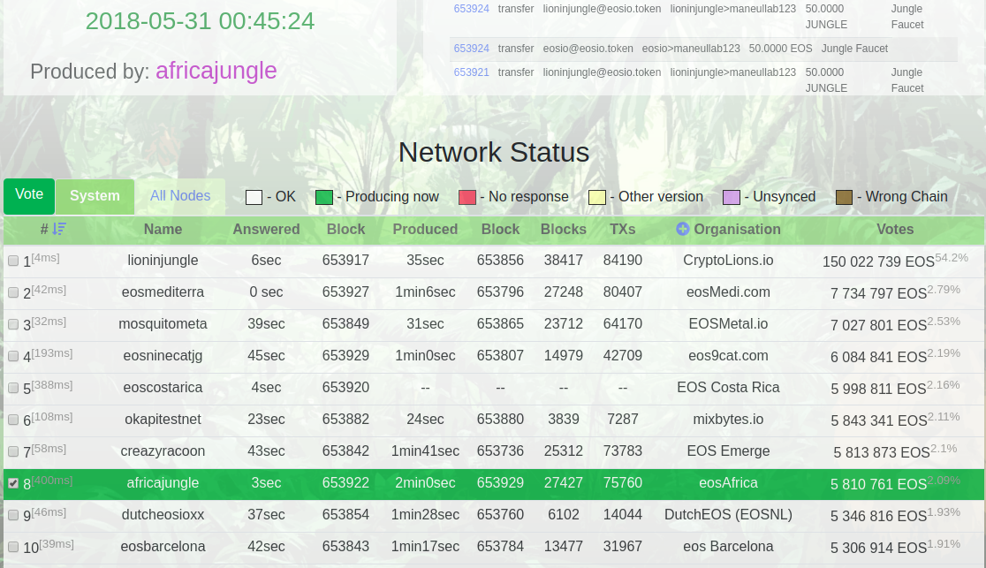986x568 pixels.
Task: Tick the dutcheosioxx checkbox
Action: tap(13, 514)
